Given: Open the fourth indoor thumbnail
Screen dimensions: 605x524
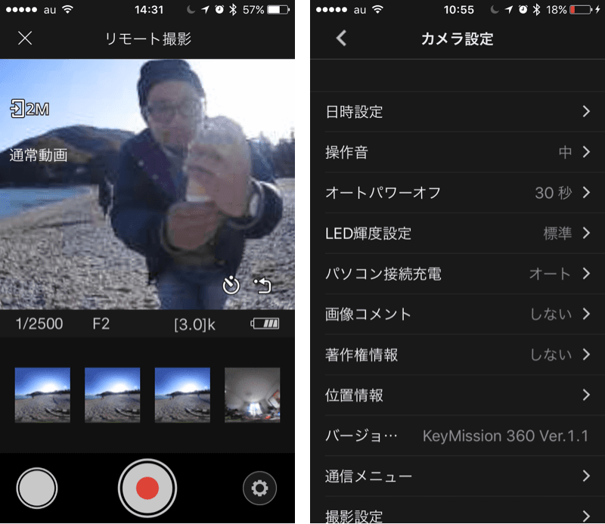Looking at the screenshot, I should pyautogui.click(x=252, y=395).
